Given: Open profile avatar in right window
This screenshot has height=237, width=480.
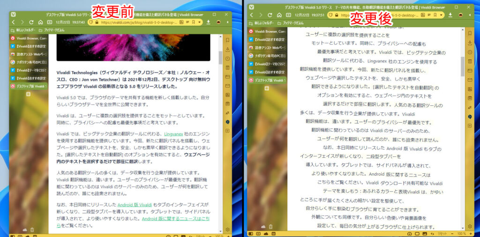Looking at the screenshot, I should (460, 15).
